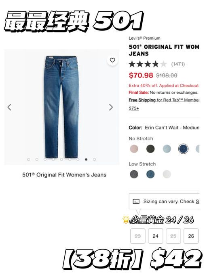Open size chart ruler icon
The image size is (207, 277).
pyautogui.click(x=136, y=202)
